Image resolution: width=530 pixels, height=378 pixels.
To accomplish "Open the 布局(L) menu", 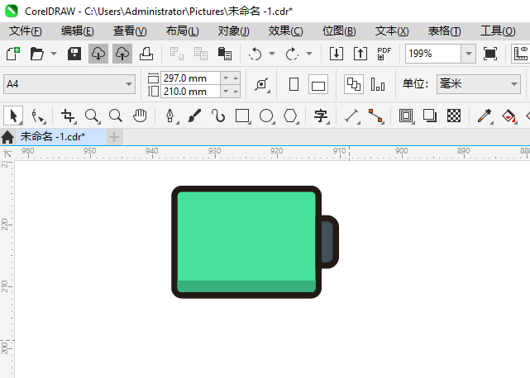I will tap(182, 31).
